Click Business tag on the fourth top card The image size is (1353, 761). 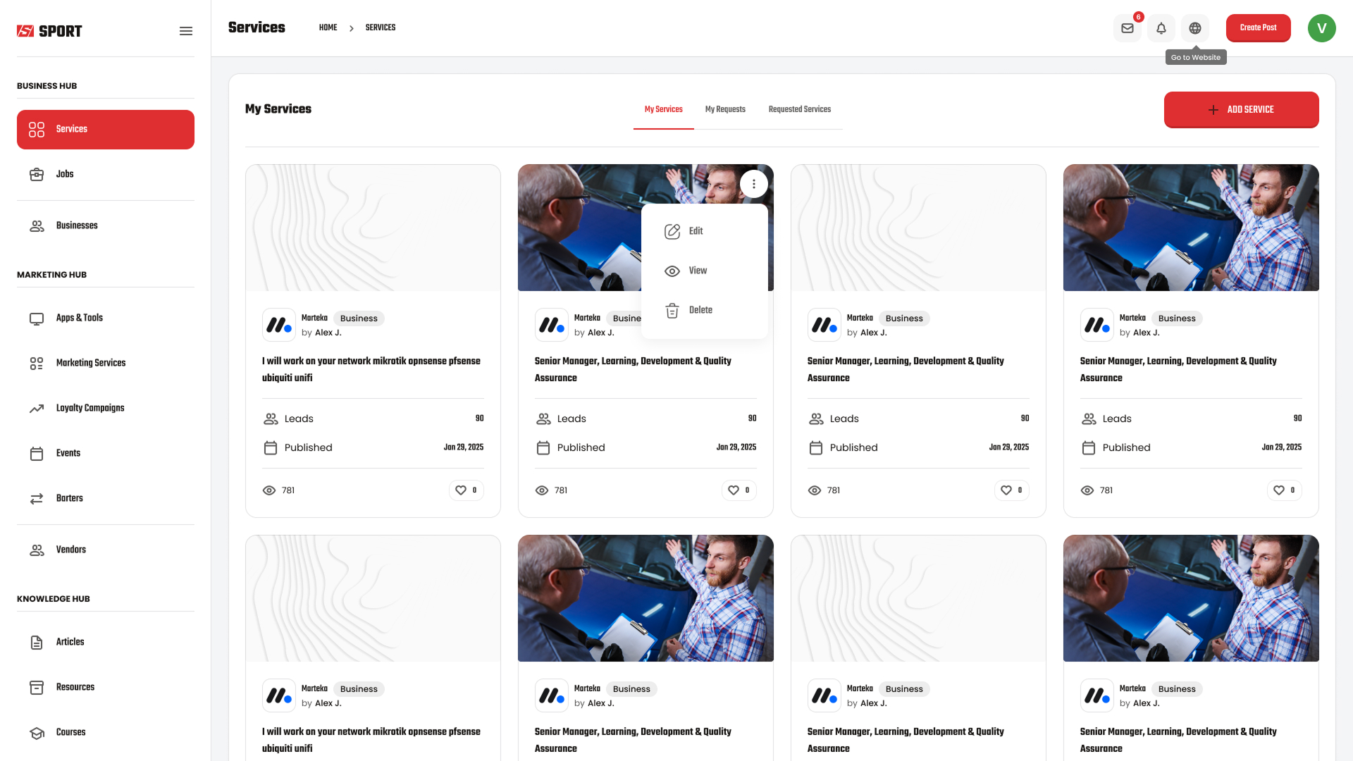[1177, 318]
